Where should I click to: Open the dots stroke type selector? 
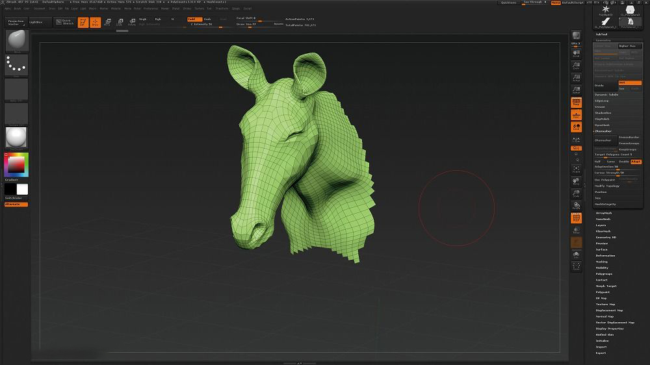point(17,65)
